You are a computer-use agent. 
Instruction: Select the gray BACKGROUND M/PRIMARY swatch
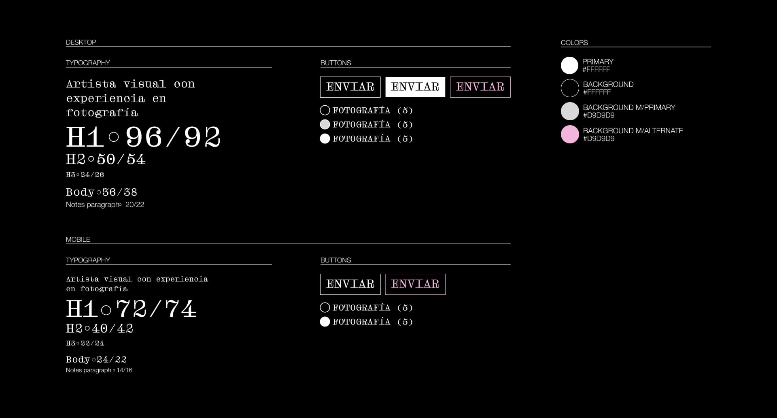pos(570,111)
